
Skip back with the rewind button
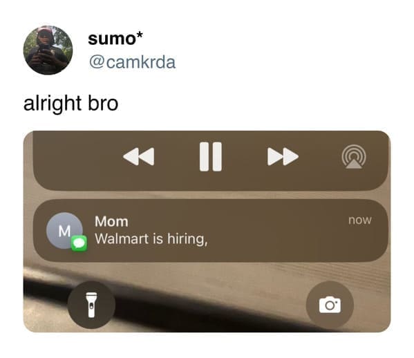[x=139, y=157]
